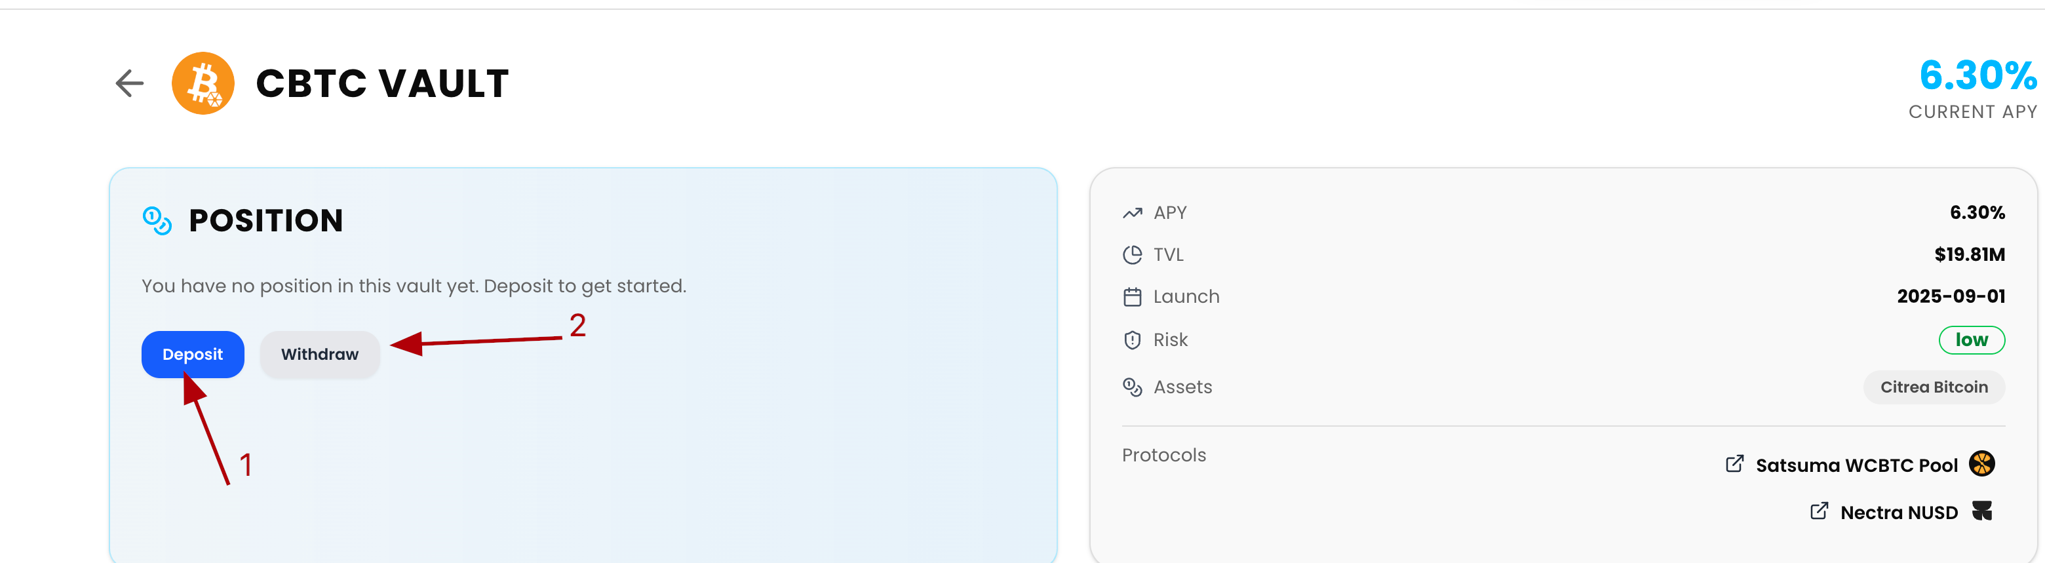The width and height of the screenshot is (2045, 563).
Task: Open the Nectra NUSD link
Action: (1898, 512)
